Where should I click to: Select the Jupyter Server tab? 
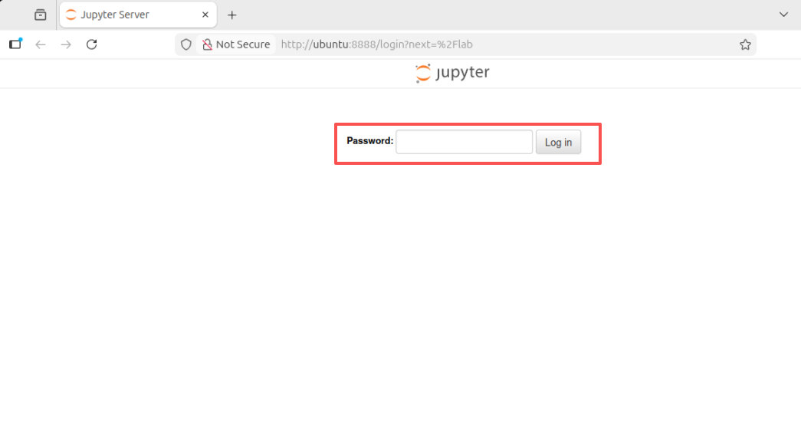click(x=138, y=15)
